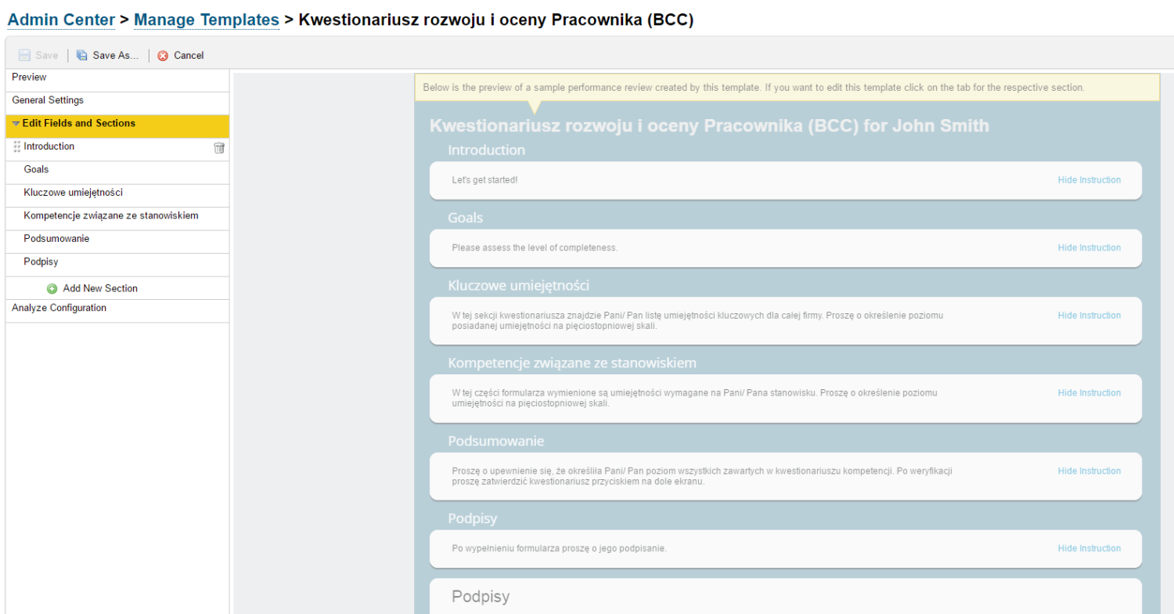
Task: Hide instruction for Kluczowe umiejętności section
Action: (1089, 315)
